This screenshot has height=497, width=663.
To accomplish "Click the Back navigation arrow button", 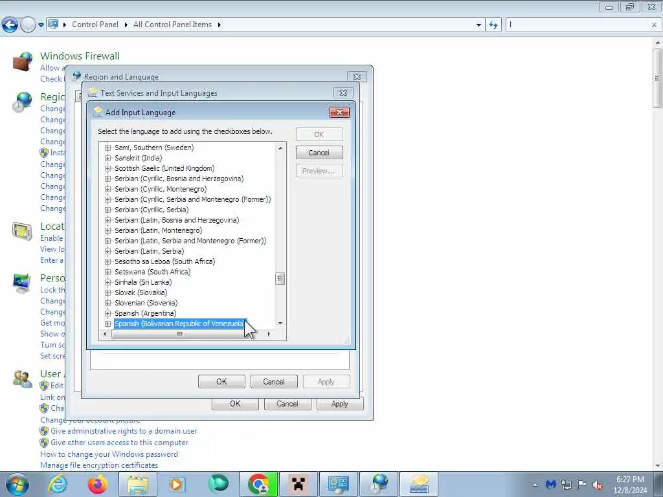I will 10,25.
